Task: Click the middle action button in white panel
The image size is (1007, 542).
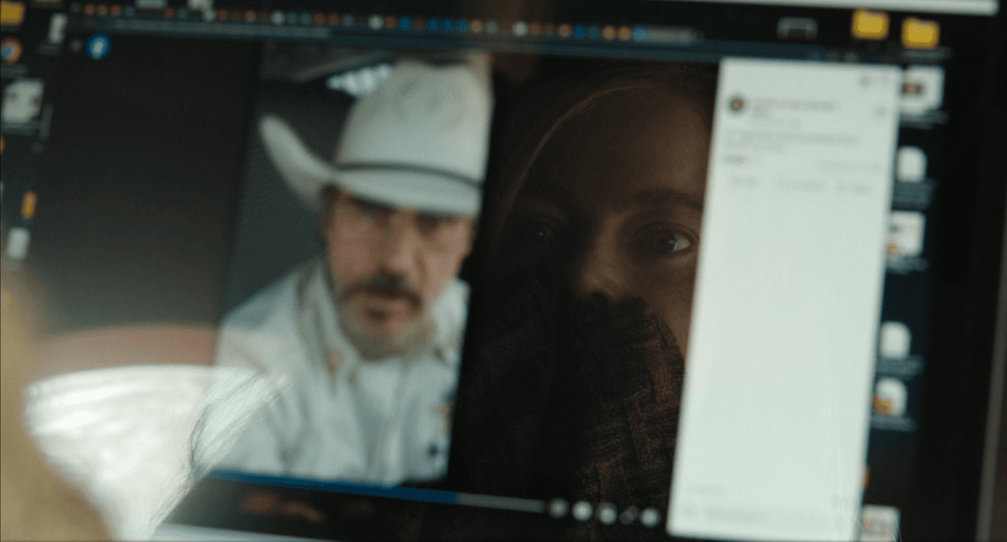Action: (x=801, y=185)
